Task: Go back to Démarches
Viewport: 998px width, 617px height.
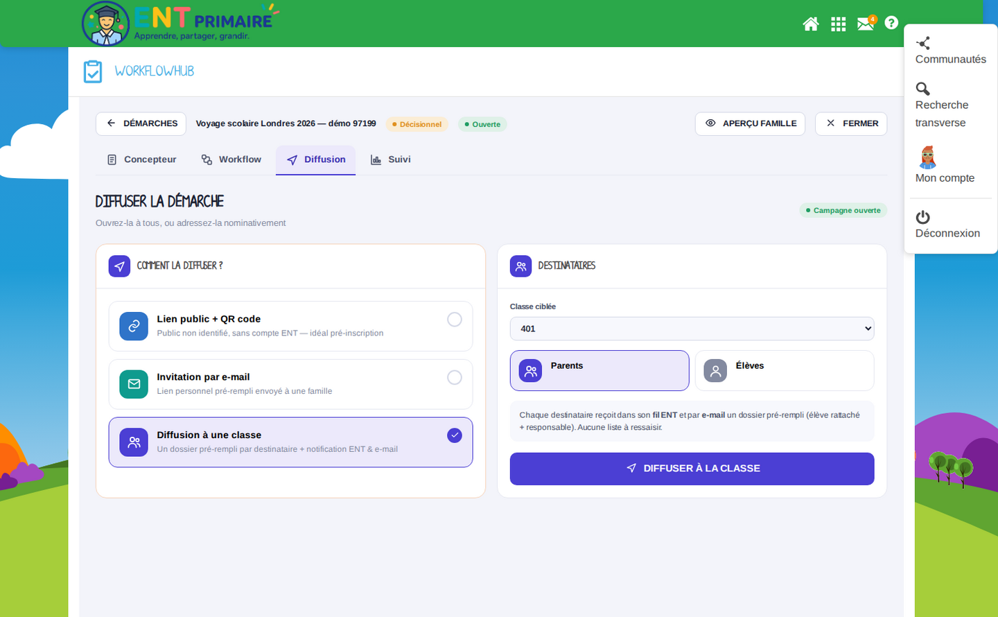Action: click(141, 123)
